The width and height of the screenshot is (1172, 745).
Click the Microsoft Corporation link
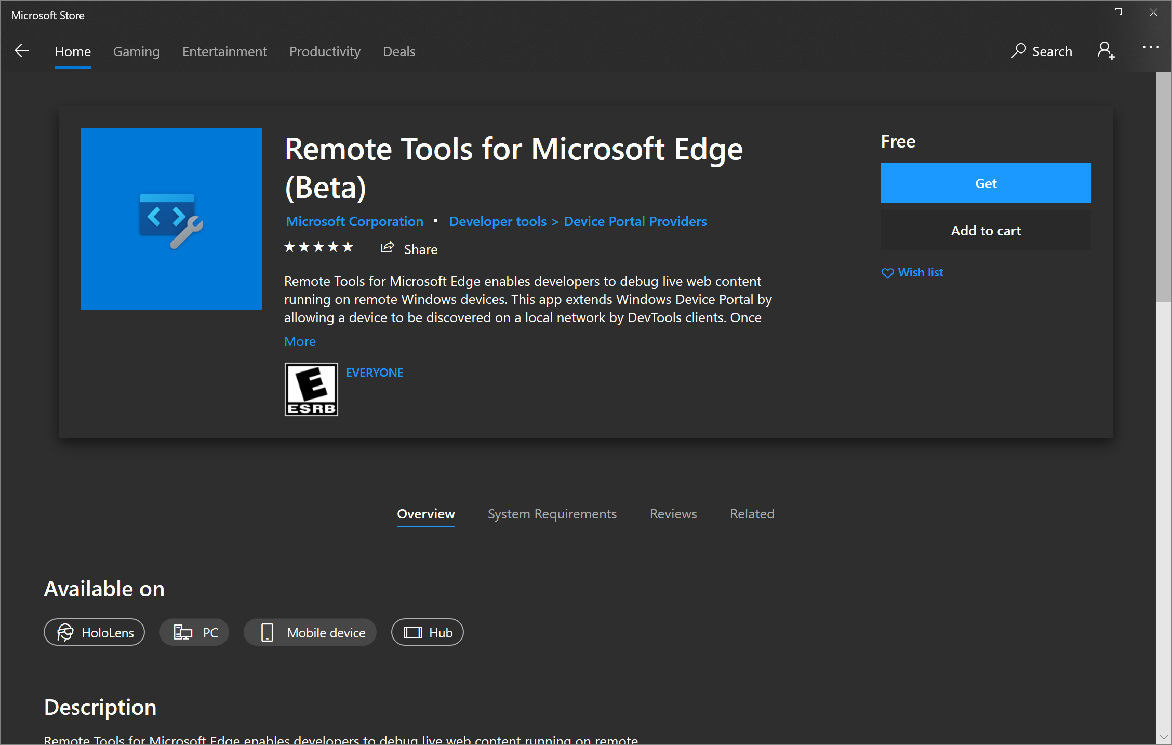[354, 221]
